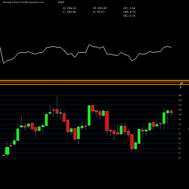Click the 121 price axis label
189x189 pixels.
click(x=180, y=95)
